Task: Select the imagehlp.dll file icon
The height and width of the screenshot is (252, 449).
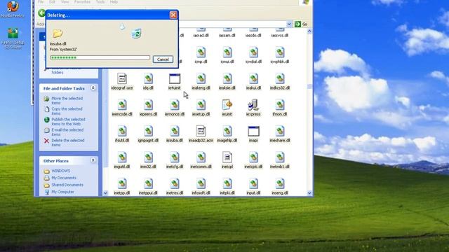Action: [227, 131]
